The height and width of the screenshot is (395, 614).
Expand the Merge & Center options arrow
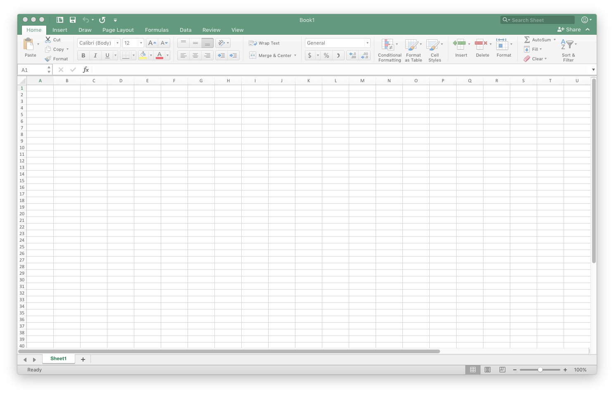coord(295,55)
